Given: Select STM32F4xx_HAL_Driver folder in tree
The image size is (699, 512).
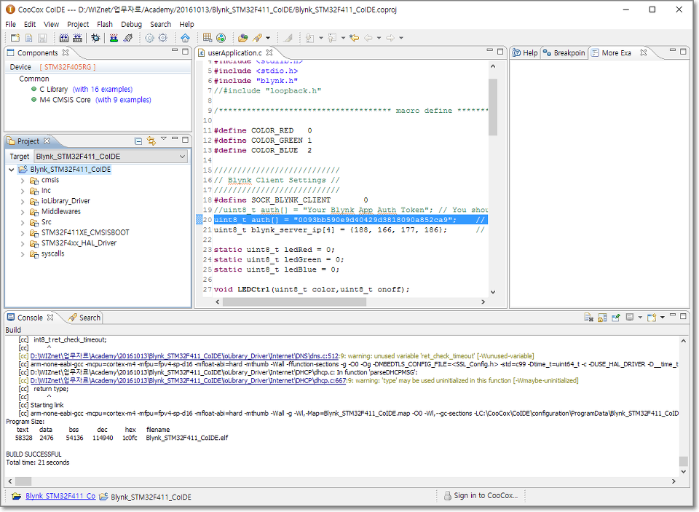Looking at the screenshot, I should [79, 243].
